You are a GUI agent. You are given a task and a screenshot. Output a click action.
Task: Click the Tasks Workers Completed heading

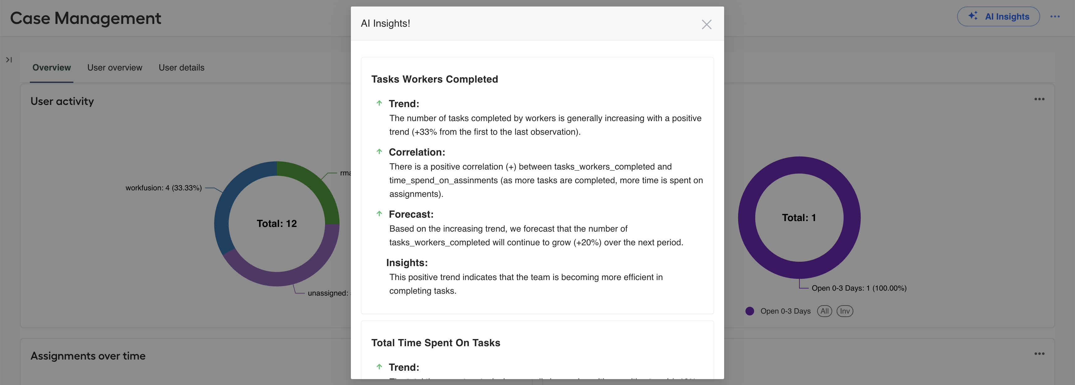coord(435,79)
